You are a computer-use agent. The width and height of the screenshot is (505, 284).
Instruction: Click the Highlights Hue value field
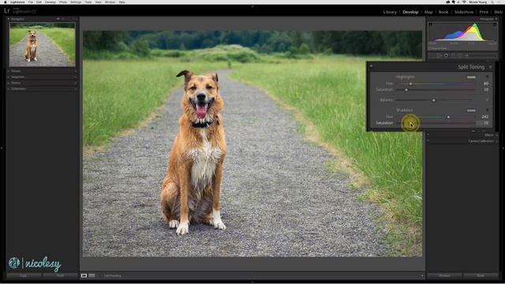click(486, 84)
